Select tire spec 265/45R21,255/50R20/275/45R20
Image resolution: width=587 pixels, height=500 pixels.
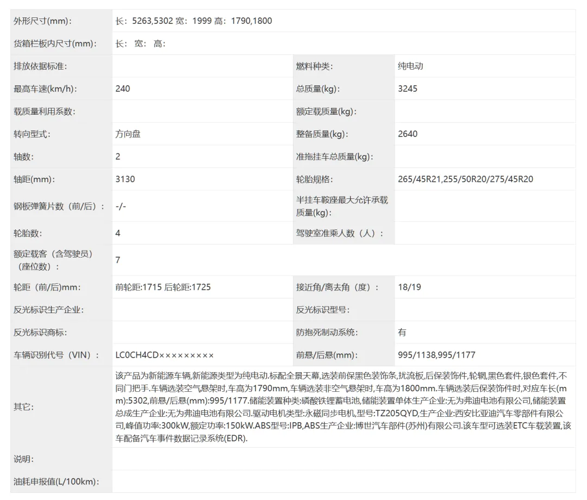(x=465, y=179)
